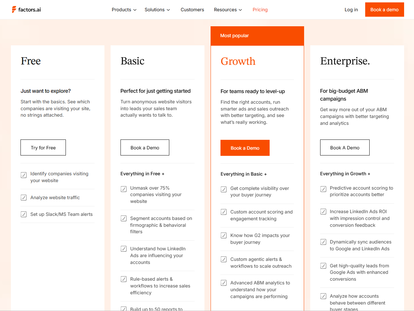Click checkmark beside "Custom agentic alerts & workflows"
Image resolution: width=414 pixels, height=311 pixels.
click(224, 259)
